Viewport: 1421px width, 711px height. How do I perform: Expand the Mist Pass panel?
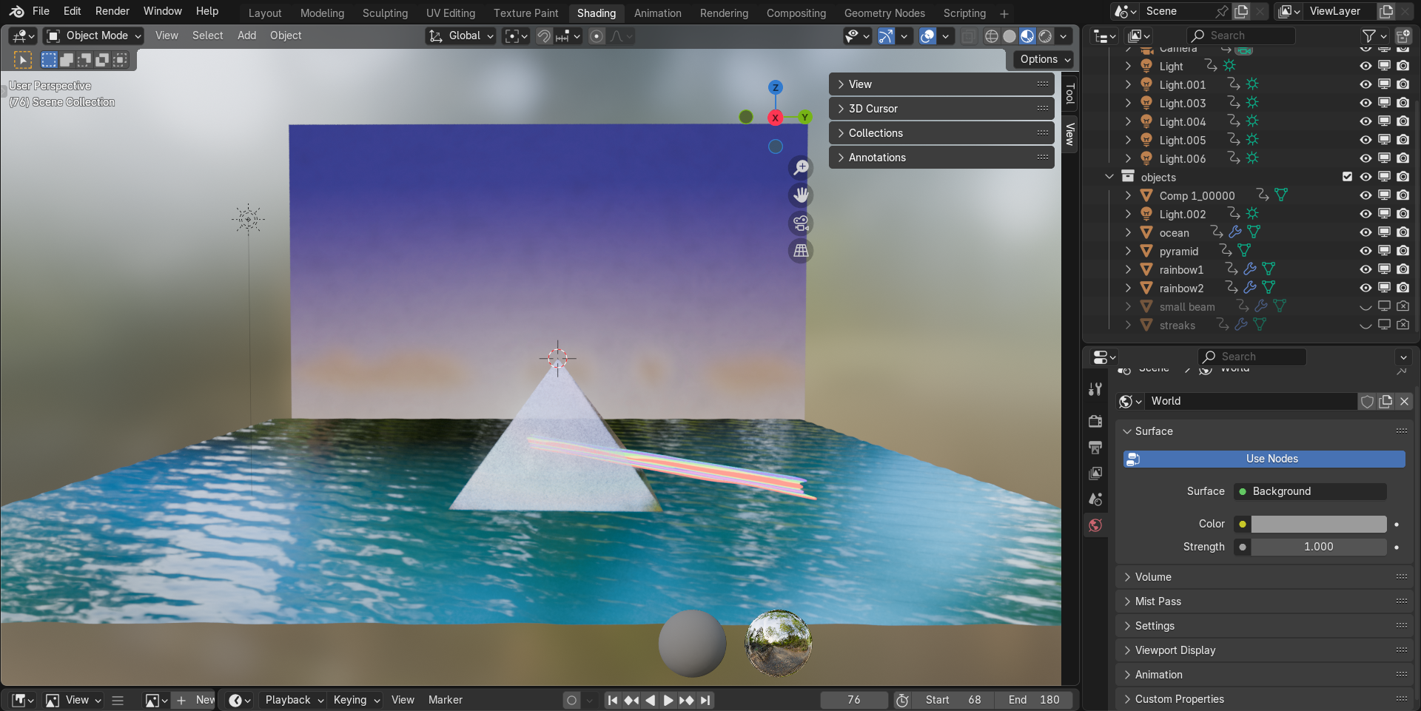[1158, 602]
